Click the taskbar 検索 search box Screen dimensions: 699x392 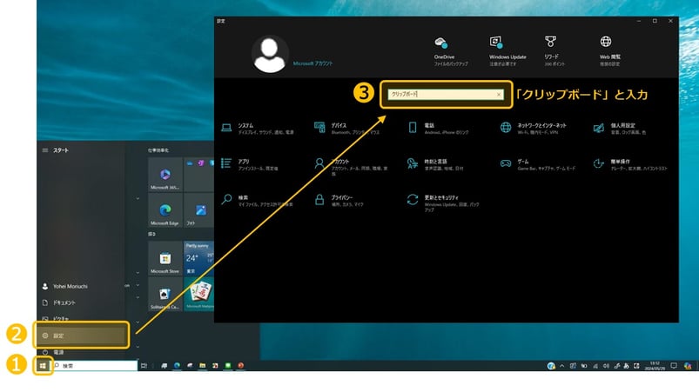click(95, 366)
